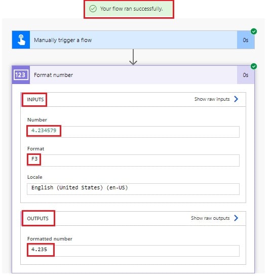The width and height of the screenshot is (271, 280).
Task: Click 'Your flow ran successfully.' message
Action: (131, 9)
